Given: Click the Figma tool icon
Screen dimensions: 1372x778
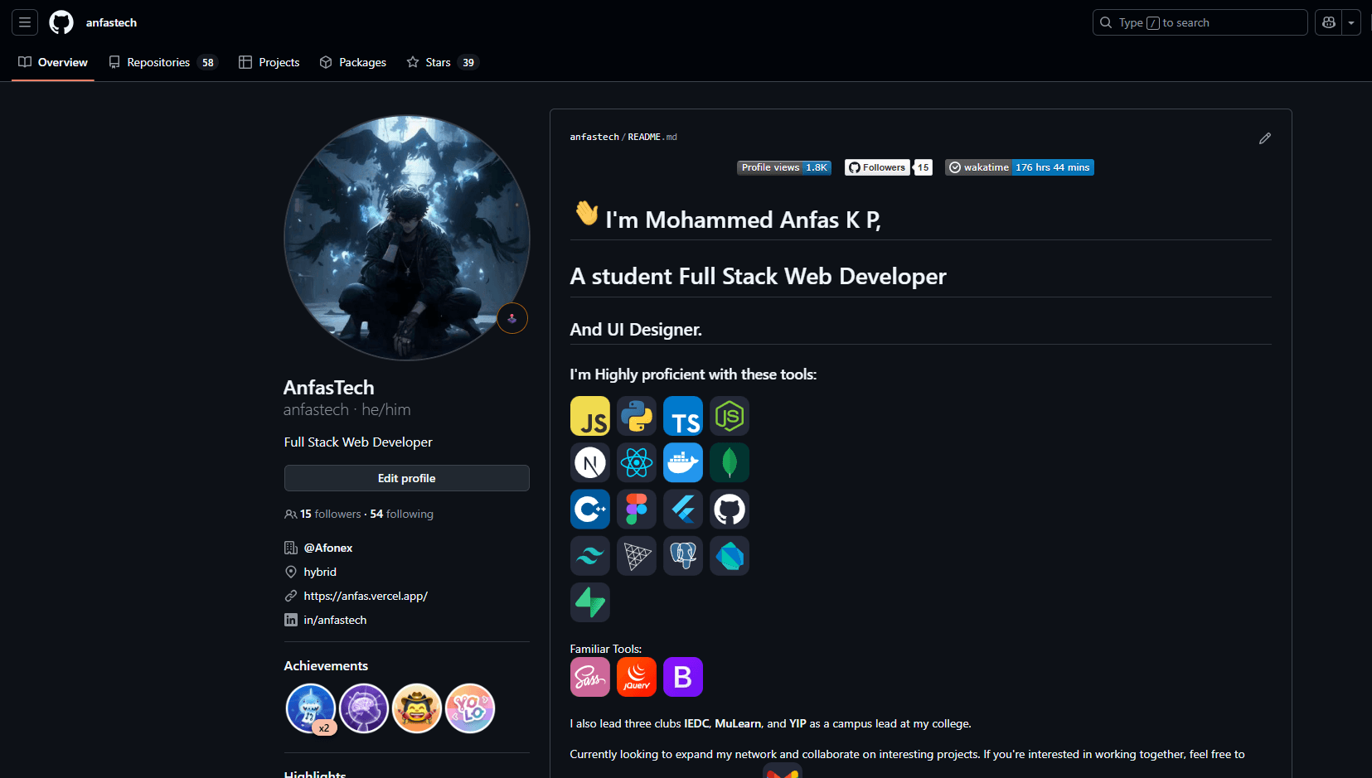Looking at the screenshot, I should [637, 509].
